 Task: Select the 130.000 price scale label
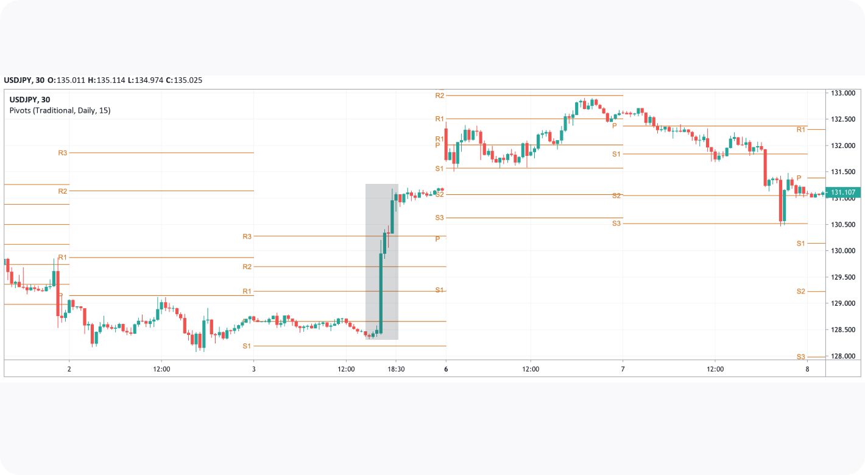click(844, 251)
